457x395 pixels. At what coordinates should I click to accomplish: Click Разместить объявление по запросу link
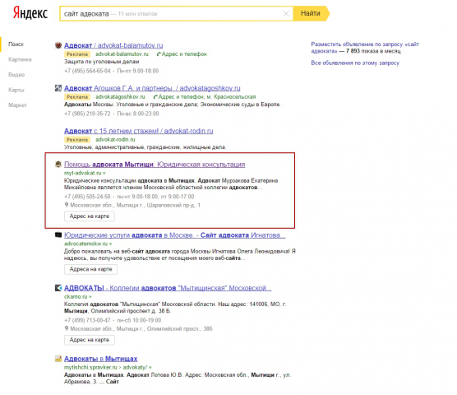click(365, 48)
